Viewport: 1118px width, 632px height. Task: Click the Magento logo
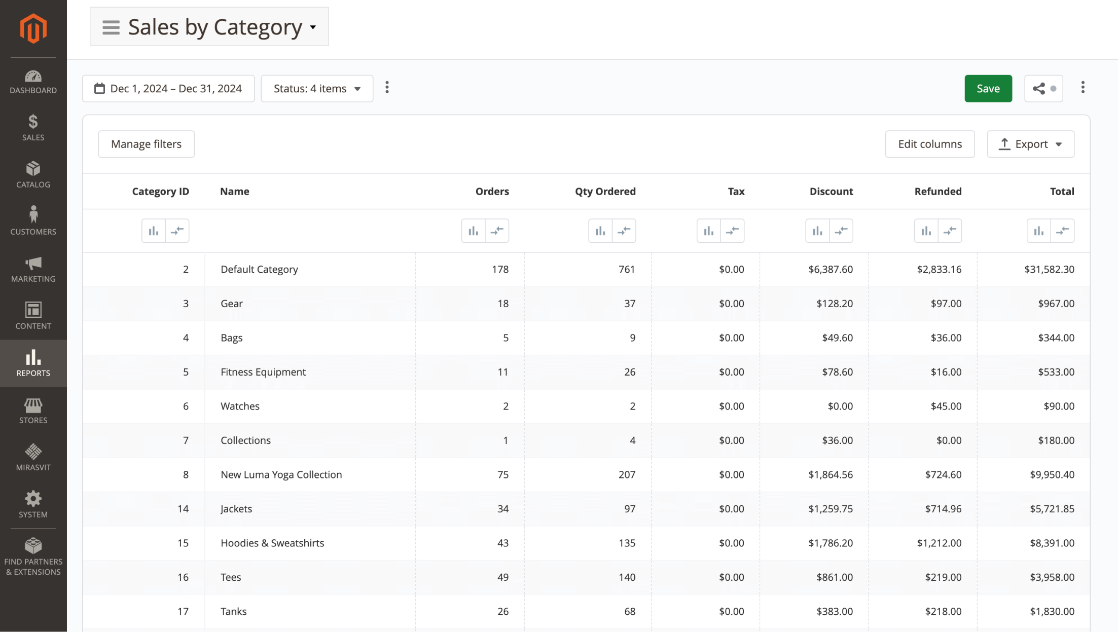(33, 28)
